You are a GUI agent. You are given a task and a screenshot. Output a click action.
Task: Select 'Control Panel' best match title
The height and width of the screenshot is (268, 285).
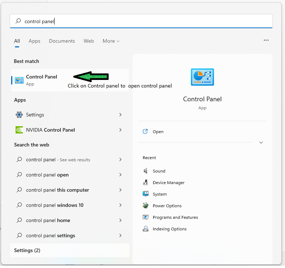point(42,77)
